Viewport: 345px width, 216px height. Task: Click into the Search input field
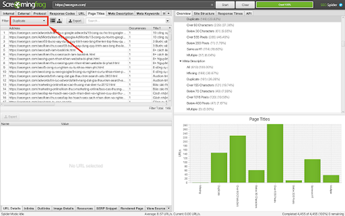click(x=126, y=21)
